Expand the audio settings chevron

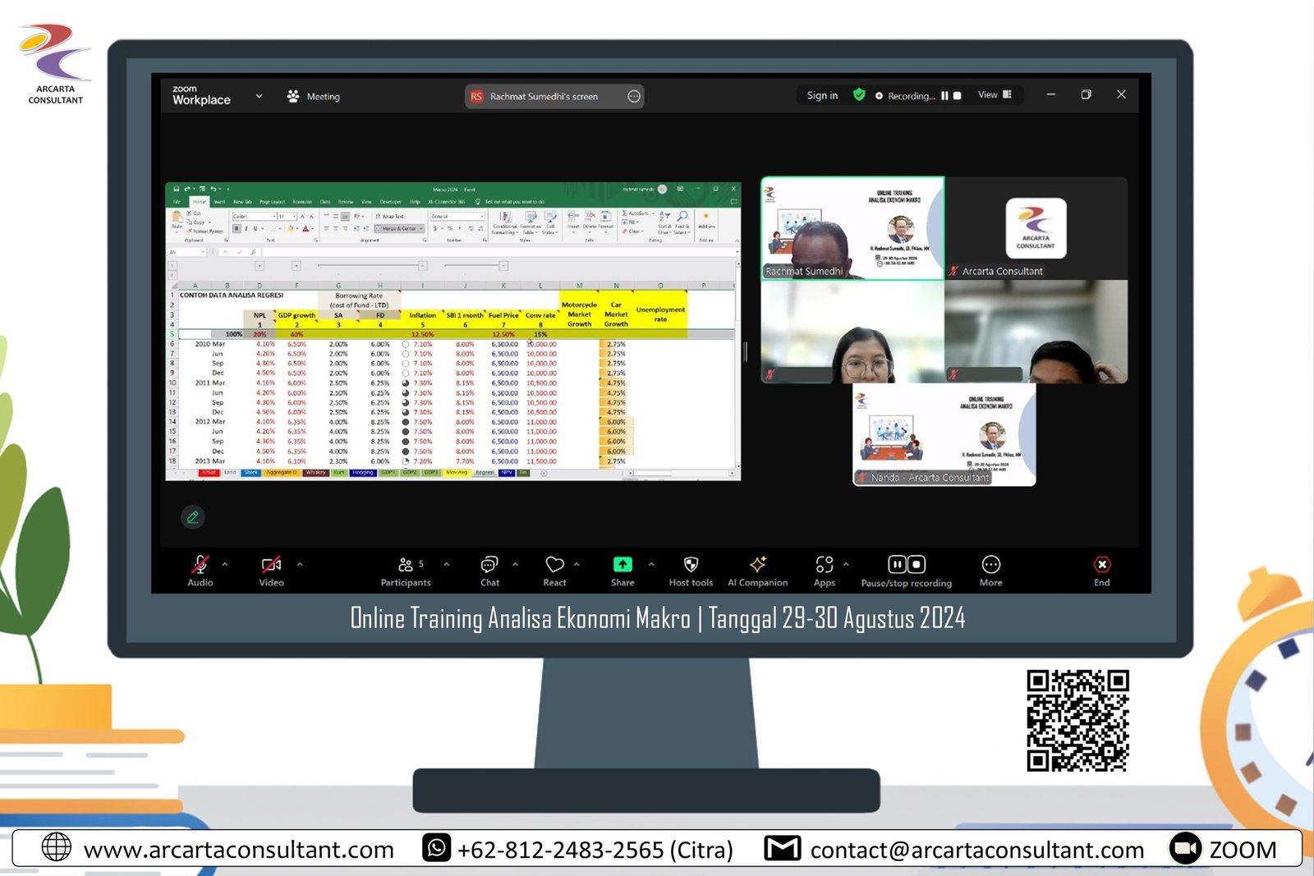225,565
